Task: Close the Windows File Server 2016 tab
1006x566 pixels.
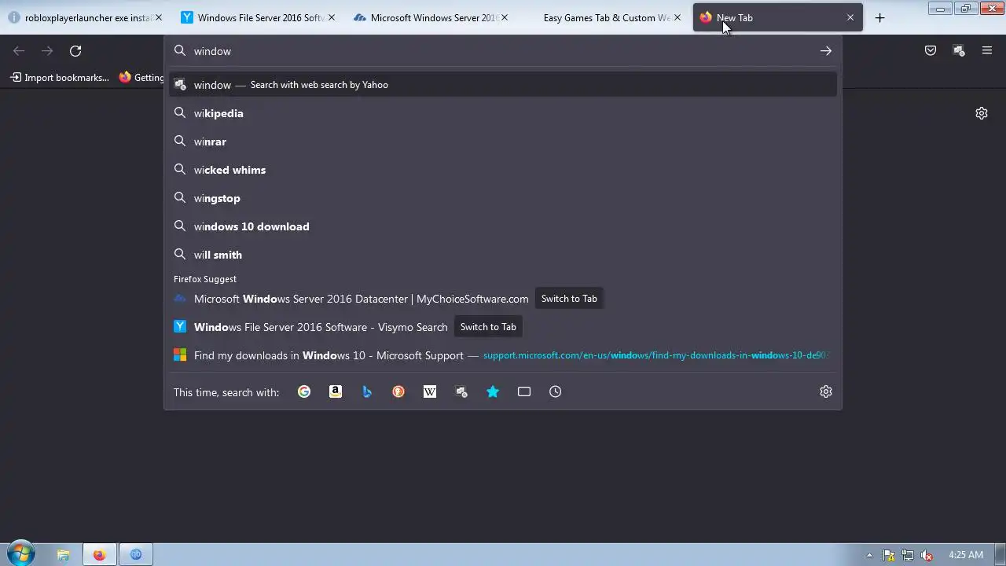Action: click(332, 17)
